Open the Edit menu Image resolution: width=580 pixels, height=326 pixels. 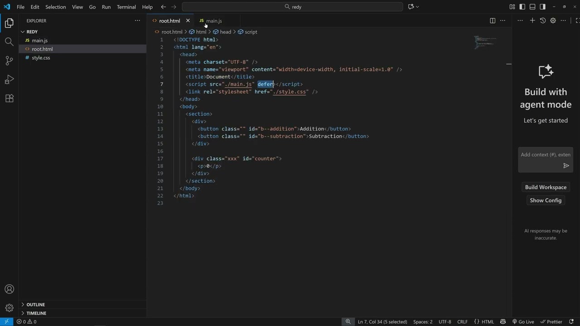(35, 7)
